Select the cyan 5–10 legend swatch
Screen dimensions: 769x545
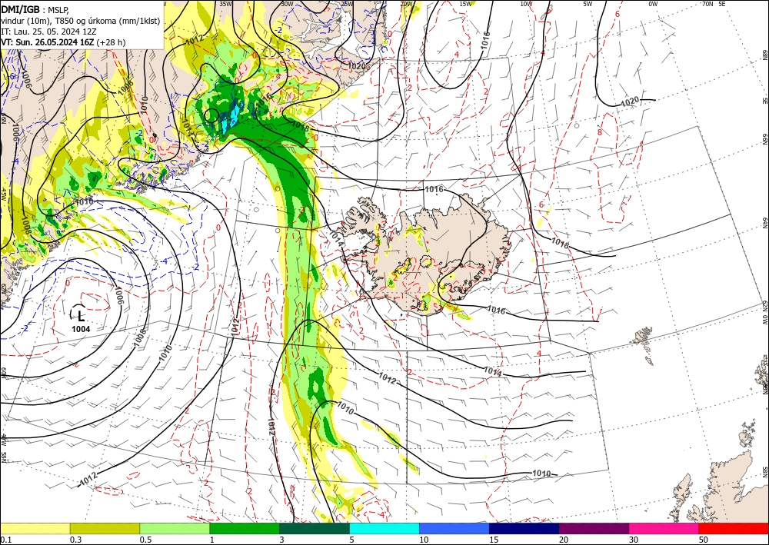[x=384, y=528]
